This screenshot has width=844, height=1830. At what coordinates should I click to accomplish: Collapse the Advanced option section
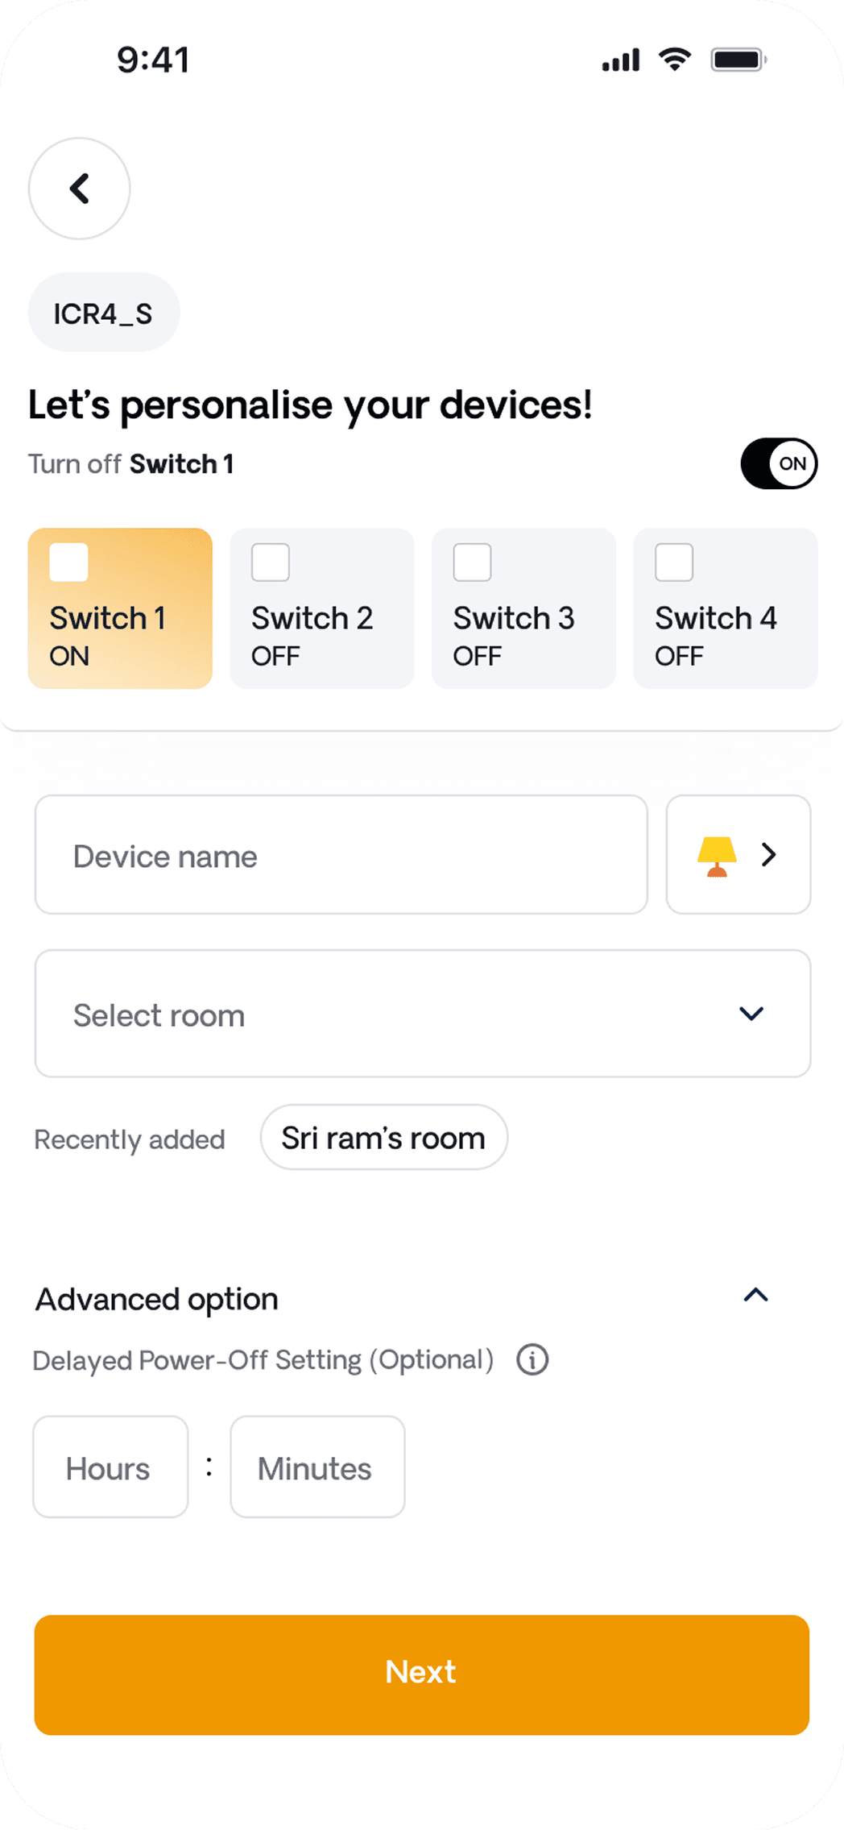click(x=755, y=1296)
